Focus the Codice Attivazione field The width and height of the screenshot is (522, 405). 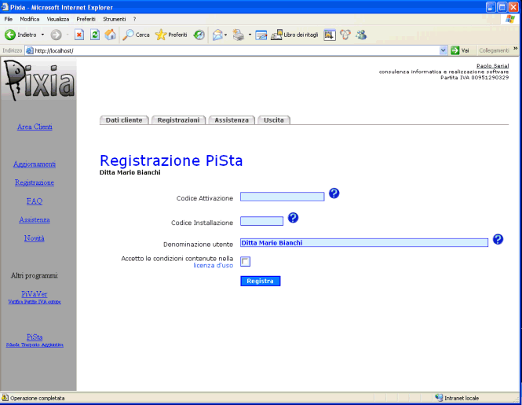283,197
